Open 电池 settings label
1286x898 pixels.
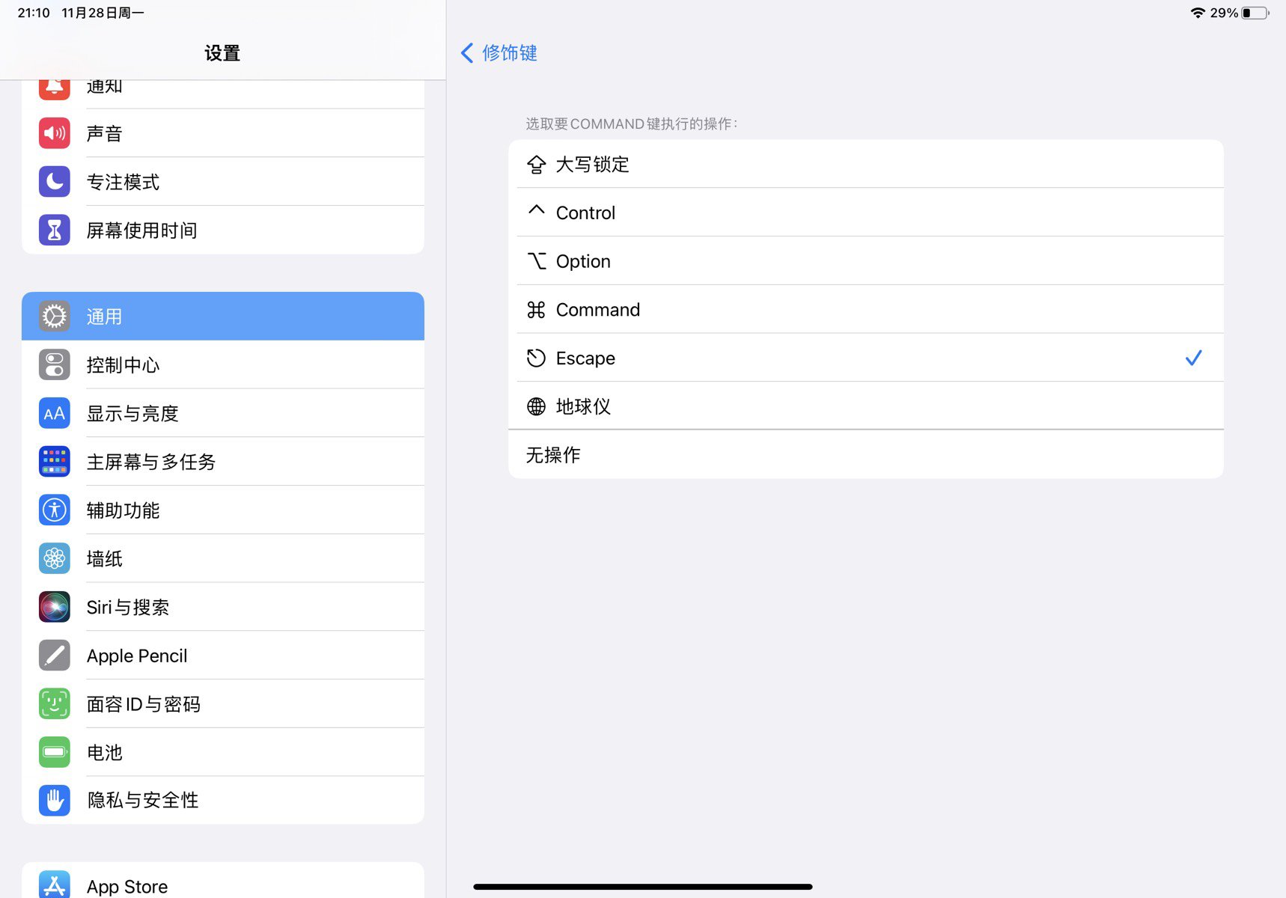point(104,752)
